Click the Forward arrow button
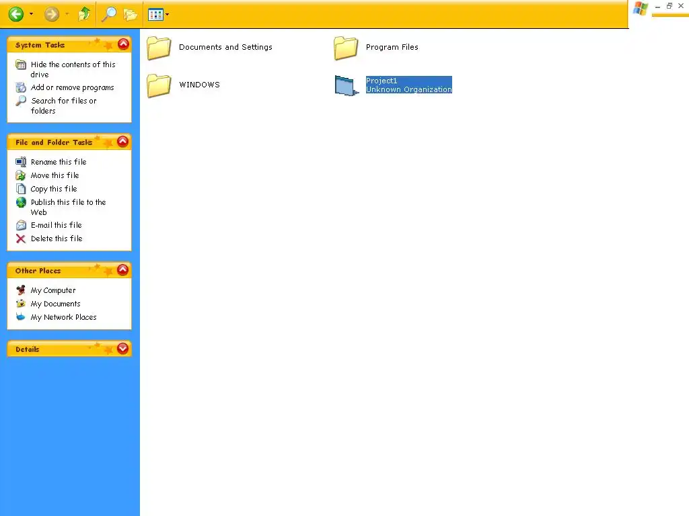The width and height of the screenshot is (689, 516). [x=51, y=14]
